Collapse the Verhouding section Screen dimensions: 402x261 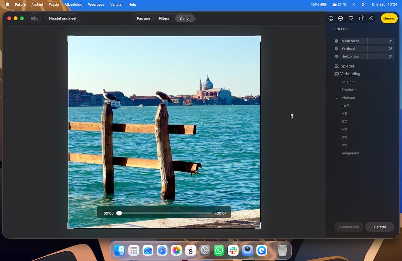tap(347, 74)
